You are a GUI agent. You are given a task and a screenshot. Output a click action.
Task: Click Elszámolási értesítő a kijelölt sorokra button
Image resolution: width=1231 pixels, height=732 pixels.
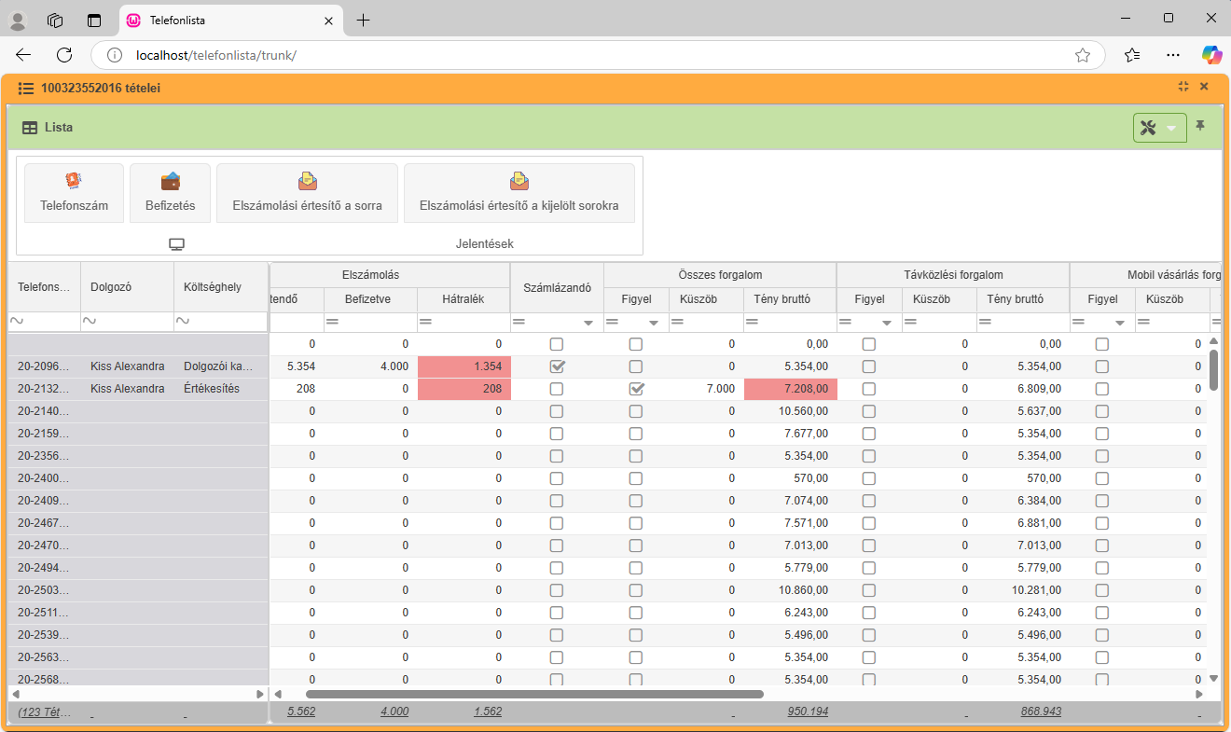coord(519,193)
